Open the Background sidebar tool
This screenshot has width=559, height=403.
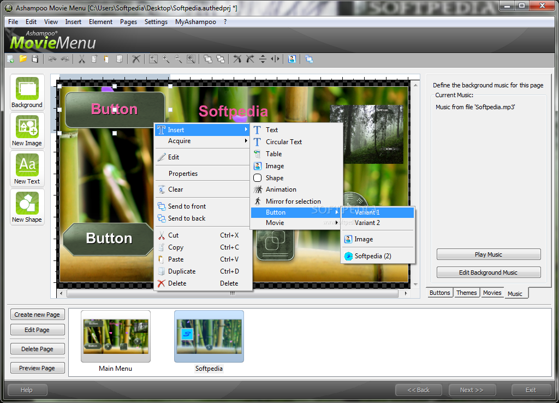pyautogui.click(x=27, y=92)
